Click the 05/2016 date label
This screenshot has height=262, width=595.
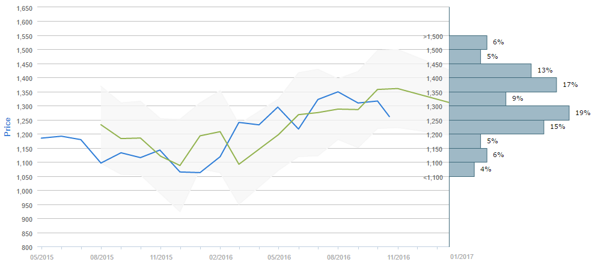coord(279,257)
